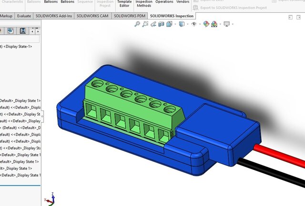Viewport: 305px width, 206px height.
Task: Click the View Settings monitor icon
Action: pos(226,24)
